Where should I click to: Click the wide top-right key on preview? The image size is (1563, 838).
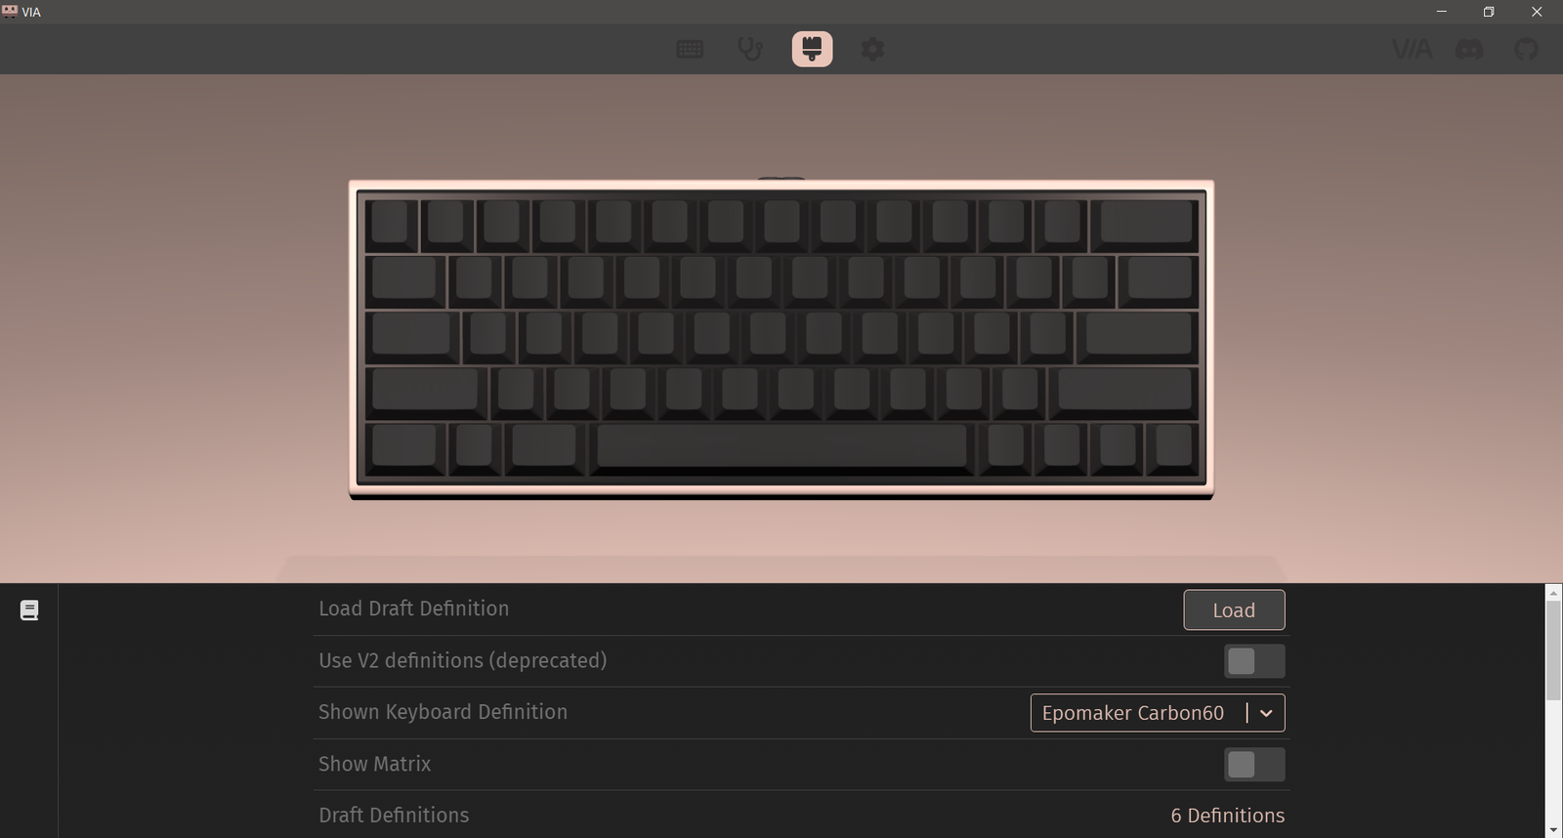(1145, 223)
